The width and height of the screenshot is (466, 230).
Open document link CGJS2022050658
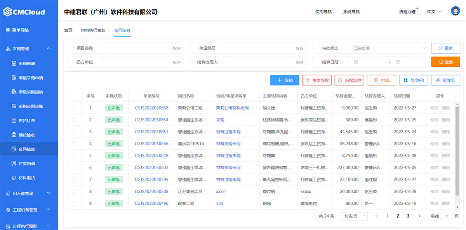151,108
